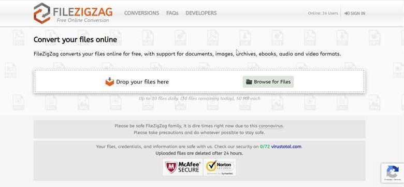The image size is (404, 187).
Task: Click the FileZigZag hexagon logo icon
Action: tap(42, 13)
